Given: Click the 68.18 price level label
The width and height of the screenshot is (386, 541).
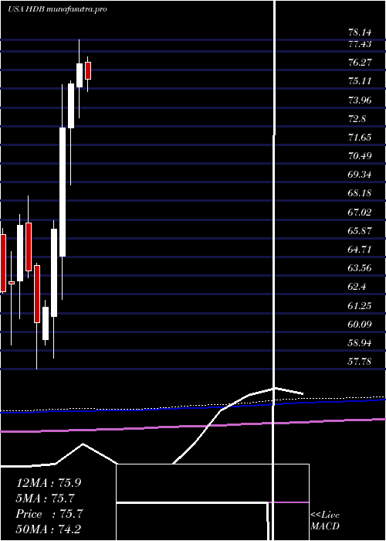Looking at the screenshot, I should pos(360,193).
